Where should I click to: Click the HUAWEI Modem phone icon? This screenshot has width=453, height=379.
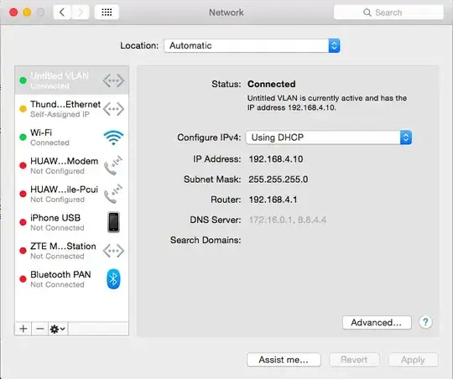point(113,165)
